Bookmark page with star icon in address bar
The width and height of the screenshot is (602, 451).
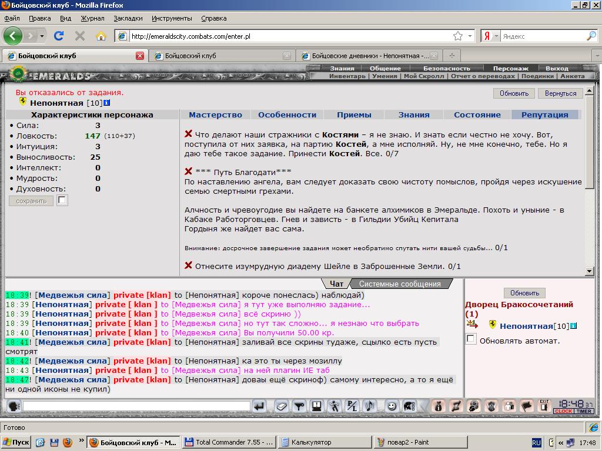(457, 36)
